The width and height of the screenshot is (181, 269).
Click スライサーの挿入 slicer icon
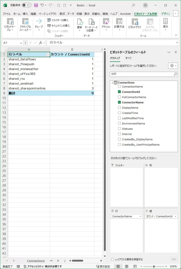[x=49, y=20]
